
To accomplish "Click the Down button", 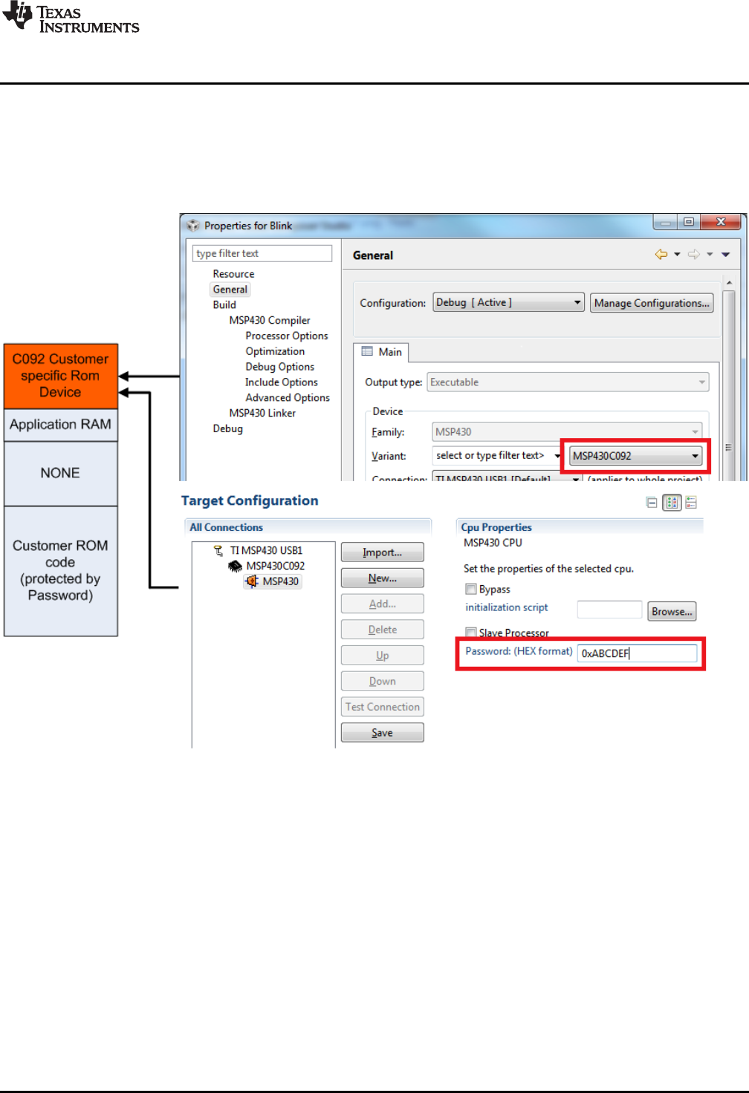I will pos(383,681).
